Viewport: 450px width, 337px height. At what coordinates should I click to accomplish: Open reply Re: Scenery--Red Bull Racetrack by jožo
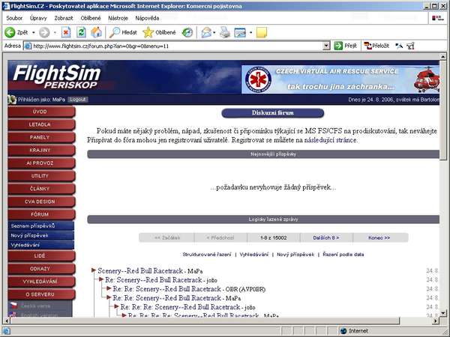154,280
